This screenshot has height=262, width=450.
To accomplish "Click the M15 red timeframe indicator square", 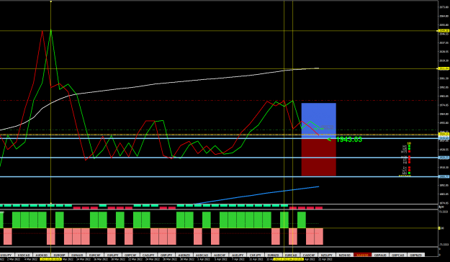I will click(409, 151).
